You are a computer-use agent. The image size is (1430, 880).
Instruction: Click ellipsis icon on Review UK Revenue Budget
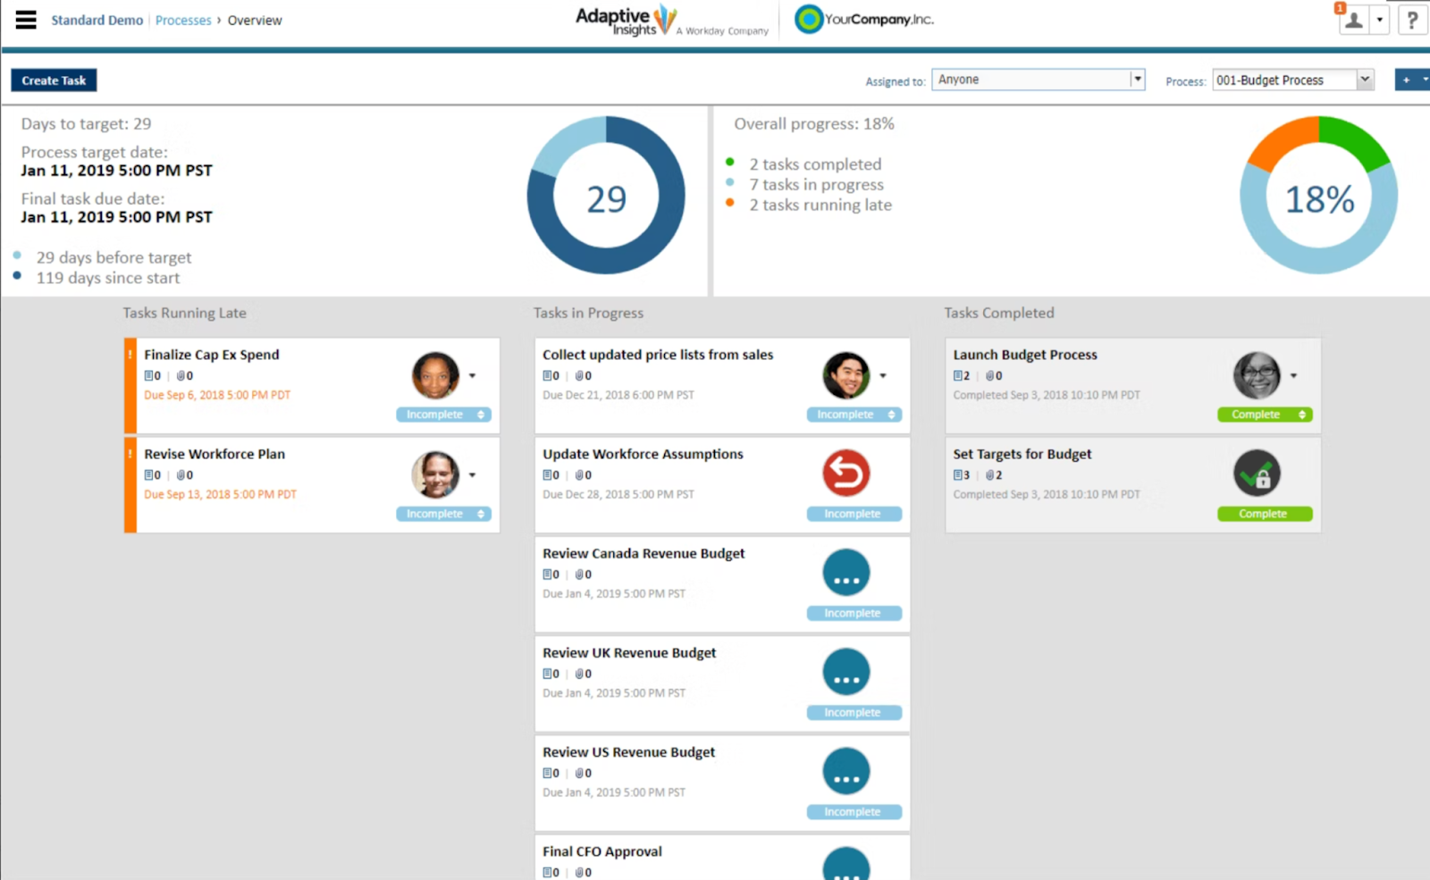845,672
